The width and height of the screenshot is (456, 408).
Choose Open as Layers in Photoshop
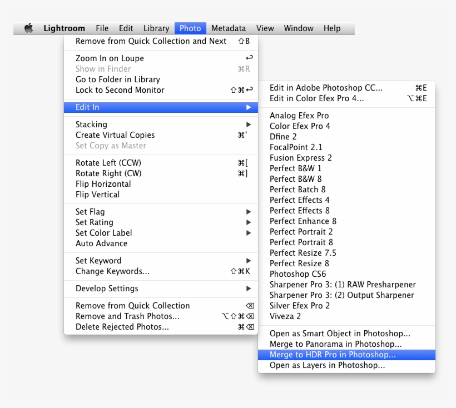point(346,365)
